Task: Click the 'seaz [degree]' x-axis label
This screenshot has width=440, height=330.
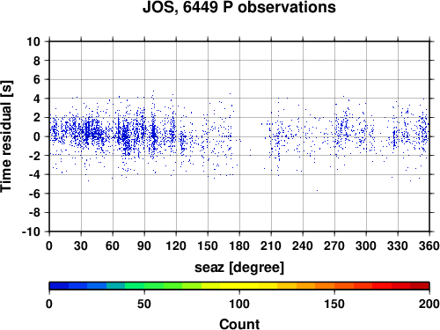Action: pos(239,268)
